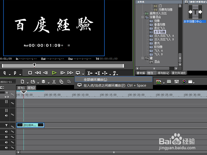Select the 水平划像 title mixer
The height and width of the screenshot is (155, 207).
160,32
